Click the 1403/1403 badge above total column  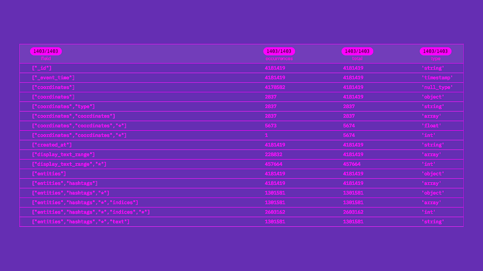[358, 51]
